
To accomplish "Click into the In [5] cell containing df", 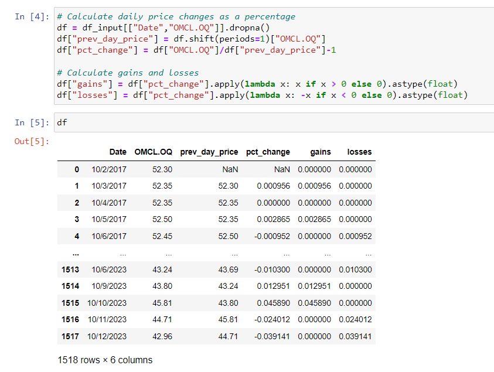I will (270, 123).
